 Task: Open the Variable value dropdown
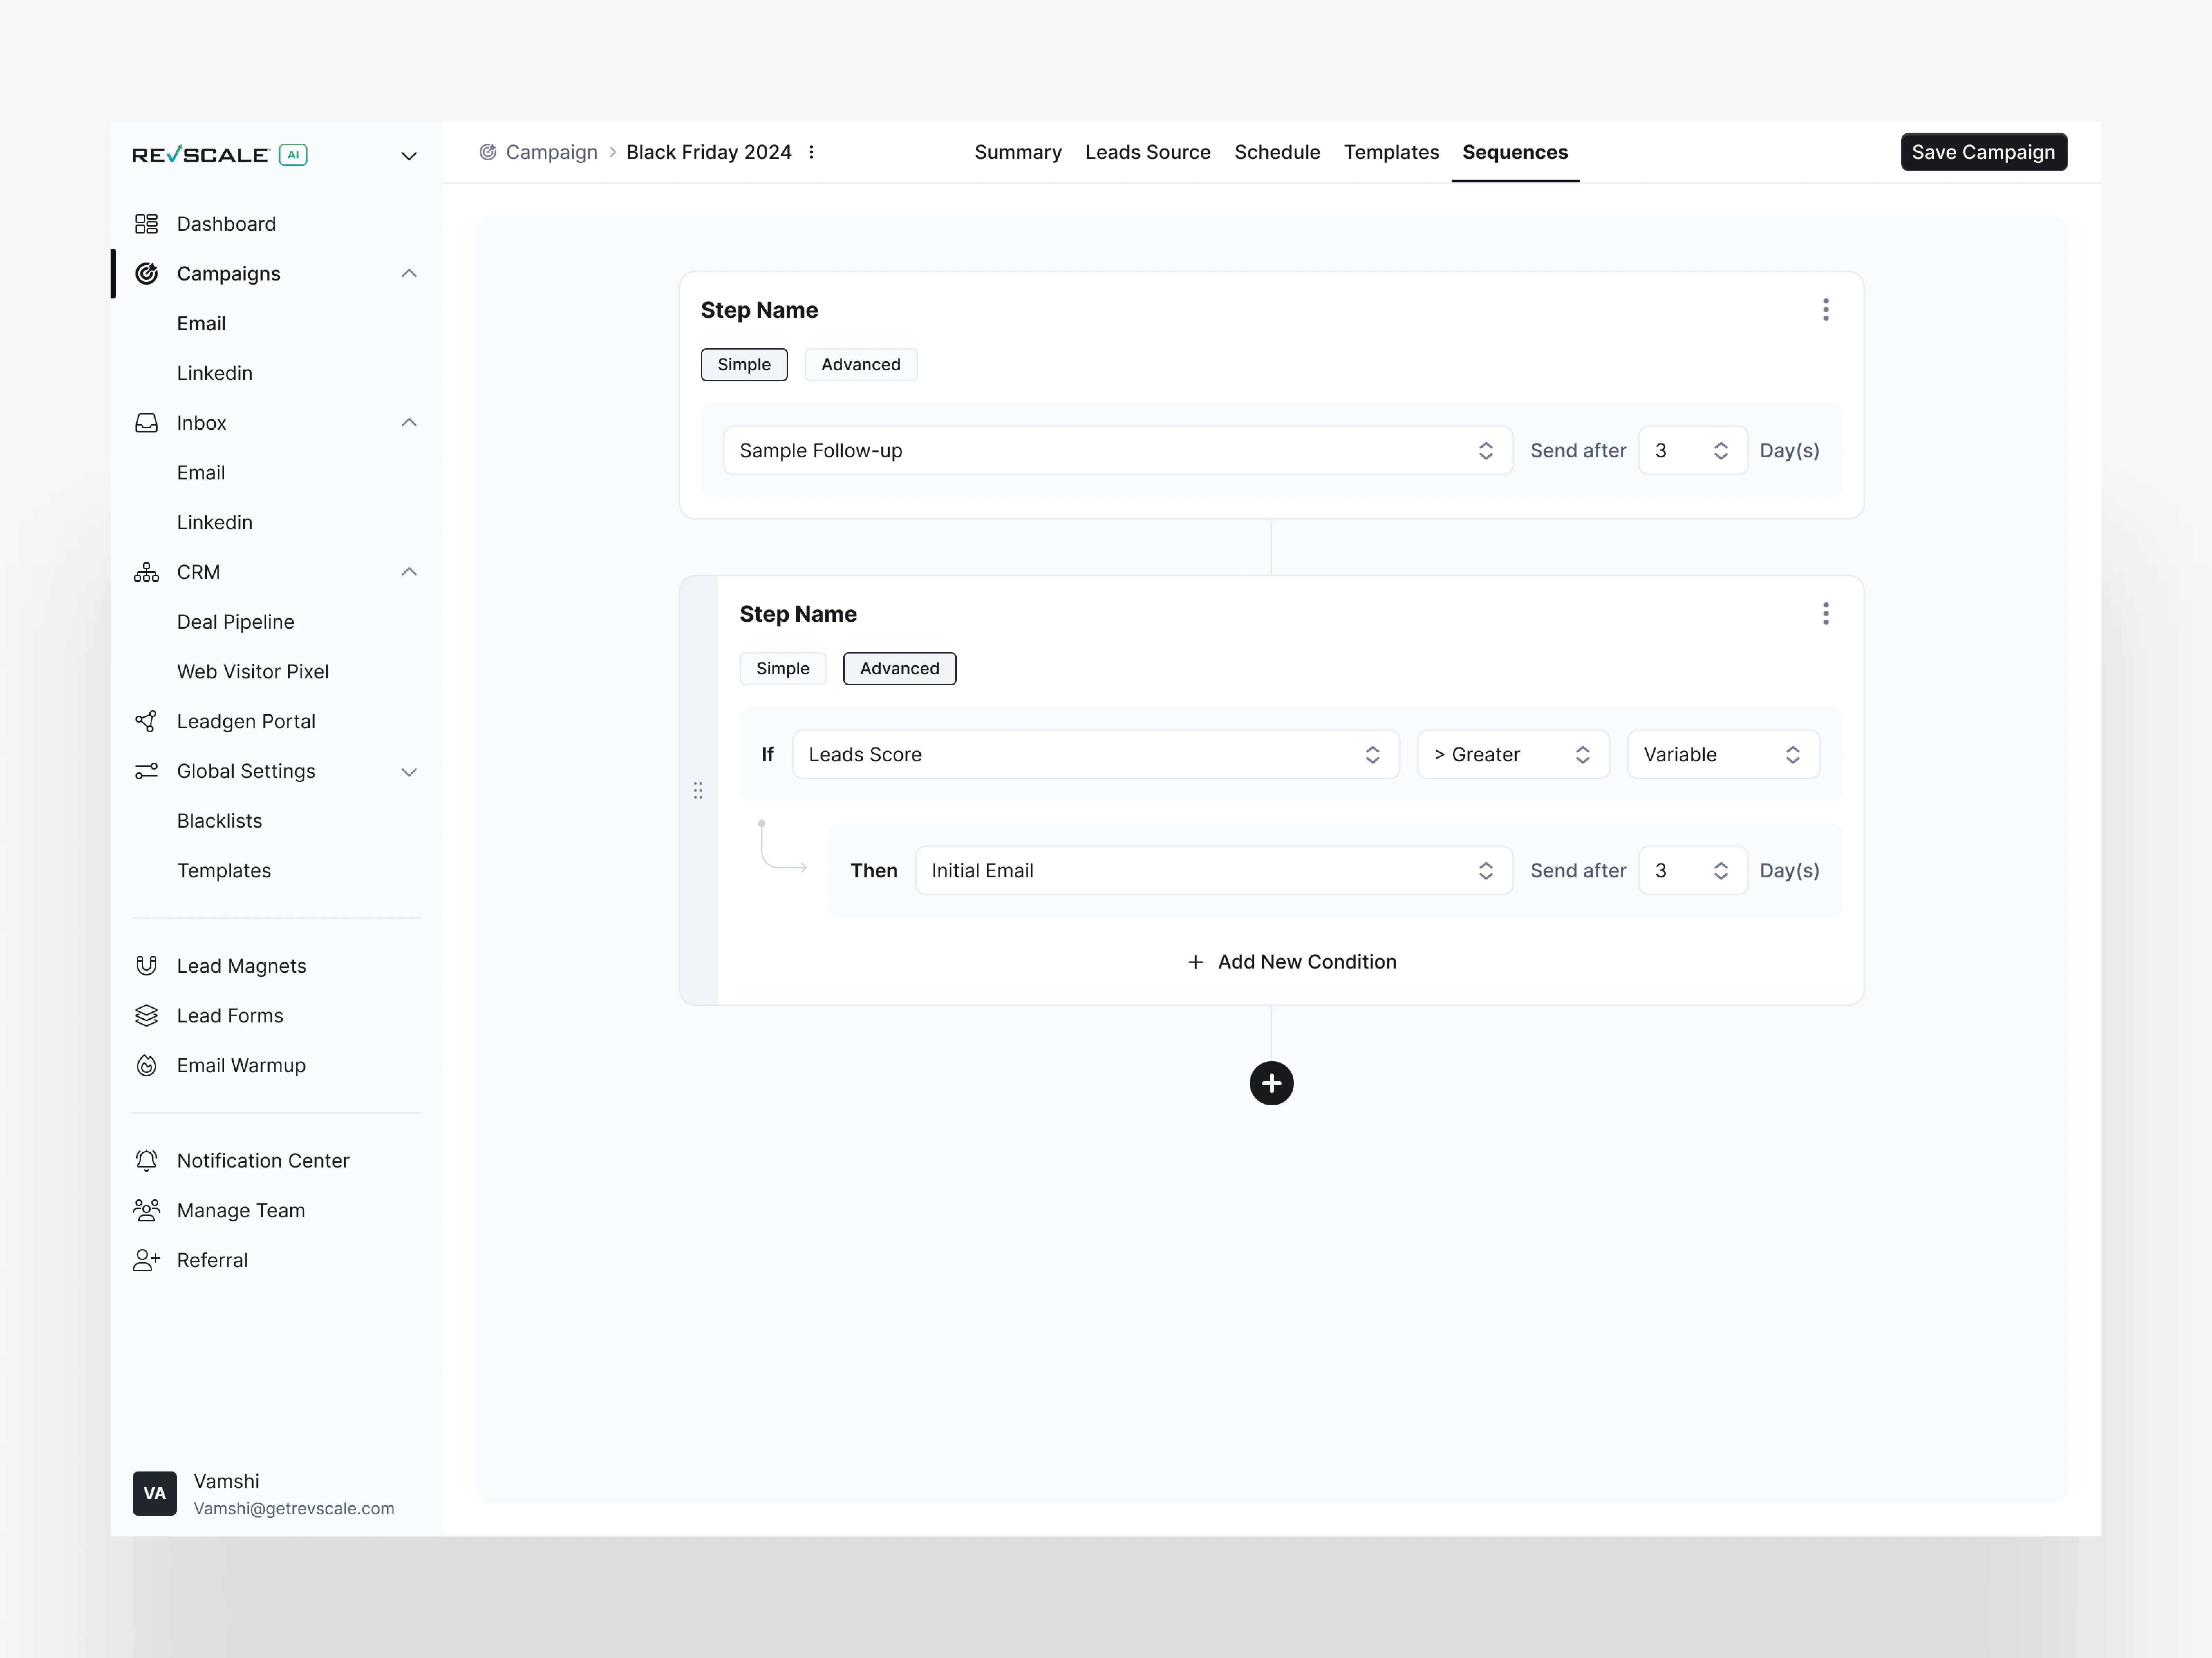[1724, 754]
